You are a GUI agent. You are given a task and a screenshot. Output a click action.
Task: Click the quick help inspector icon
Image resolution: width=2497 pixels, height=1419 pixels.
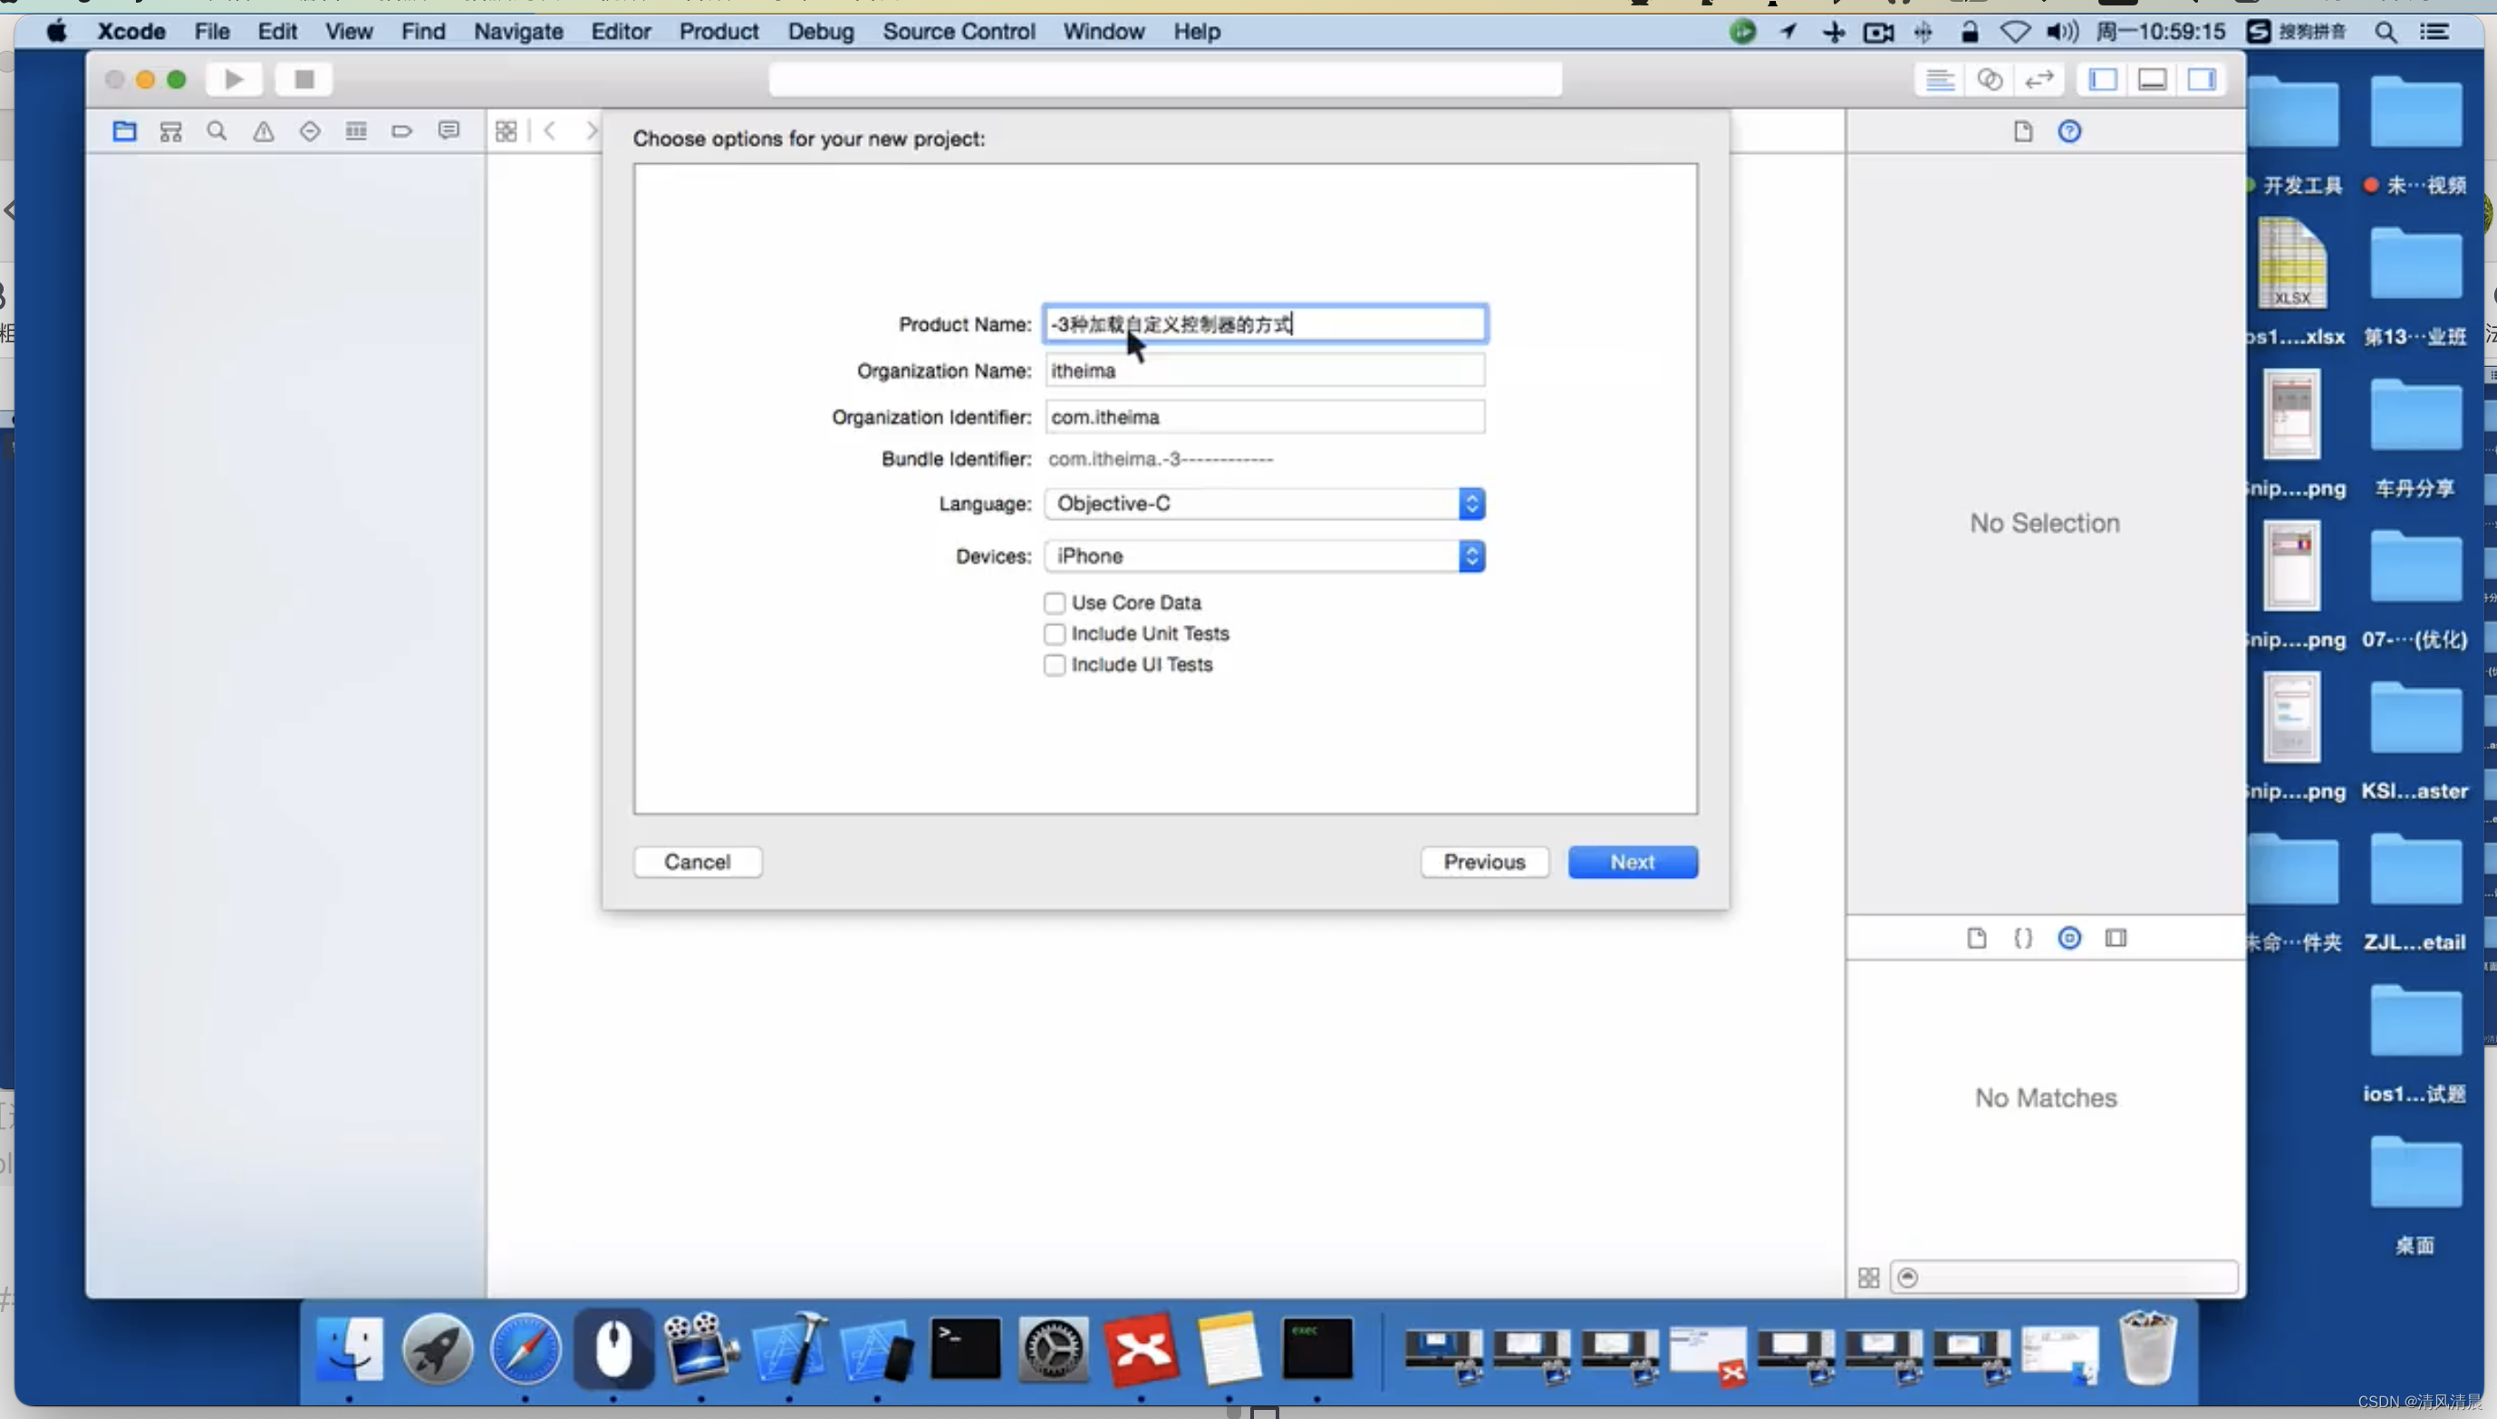2068,130
